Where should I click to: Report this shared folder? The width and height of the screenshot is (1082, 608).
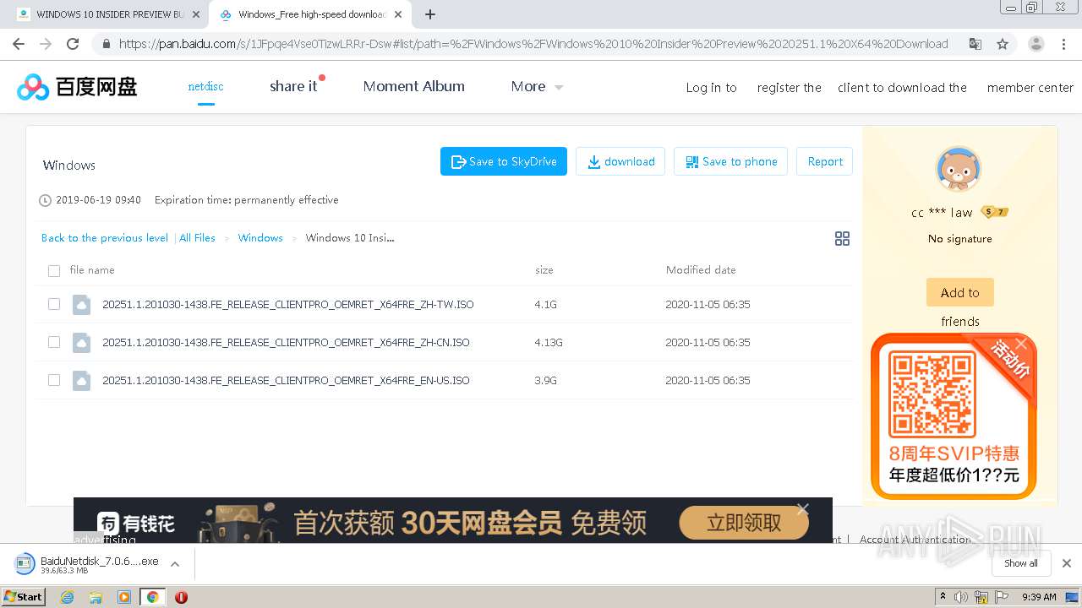825,161
